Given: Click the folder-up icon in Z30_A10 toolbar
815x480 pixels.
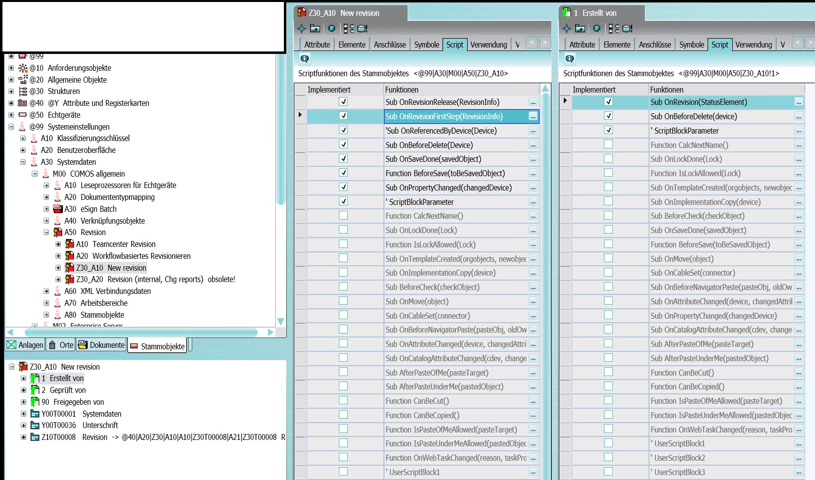Looking at the screenshot, I should pos(315,29).
